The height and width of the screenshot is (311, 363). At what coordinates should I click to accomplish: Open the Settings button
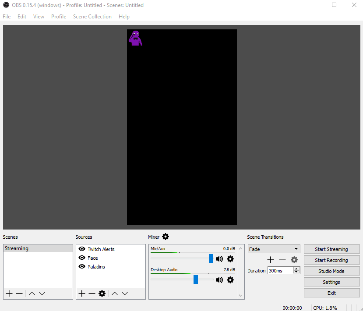[331, 282]
